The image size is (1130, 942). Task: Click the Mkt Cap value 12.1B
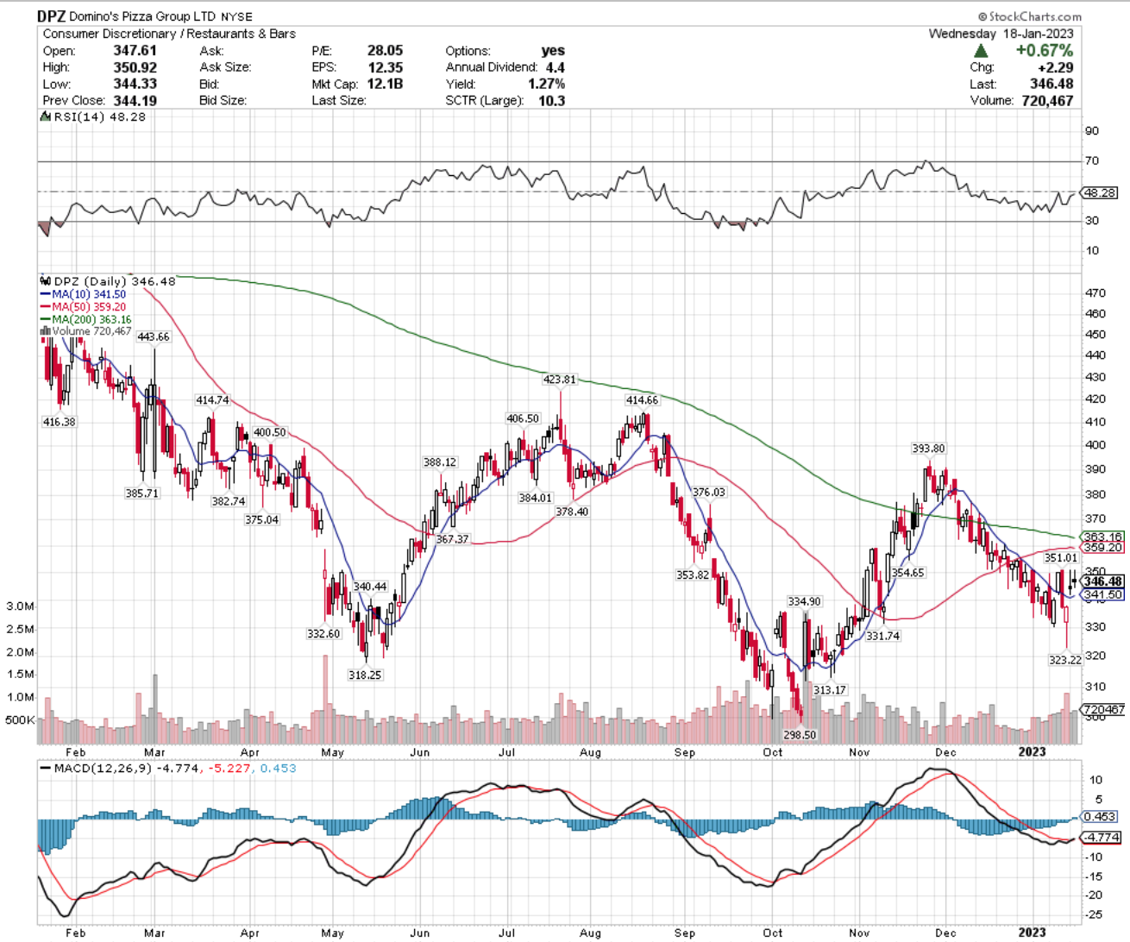pos(385,84)
